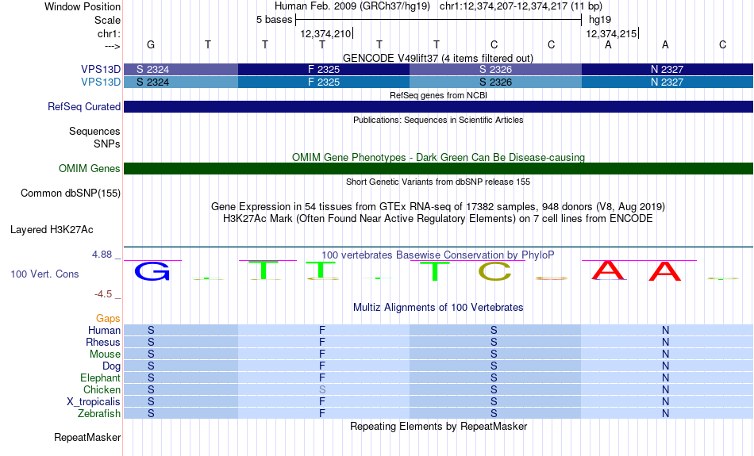
Task: Open the RefSeq Curated track label
Action: tap(83, 107)
